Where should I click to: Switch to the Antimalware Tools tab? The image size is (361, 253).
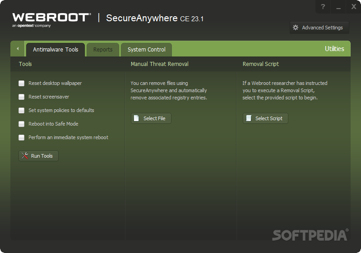click(56, 50)
